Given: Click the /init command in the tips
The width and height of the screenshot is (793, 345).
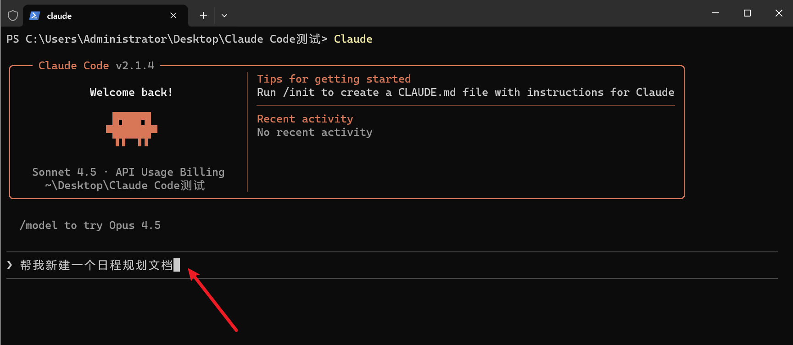Looking at the screenshot, I should [x=299, y=92].
